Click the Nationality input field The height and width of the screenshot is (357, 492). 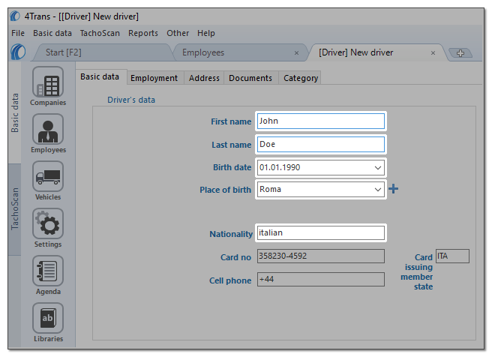click(321, 232)
